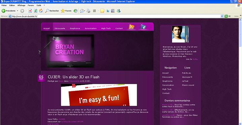Click the CU3ER URL link in article
242x125 pixels.
[x=62, y=119]
